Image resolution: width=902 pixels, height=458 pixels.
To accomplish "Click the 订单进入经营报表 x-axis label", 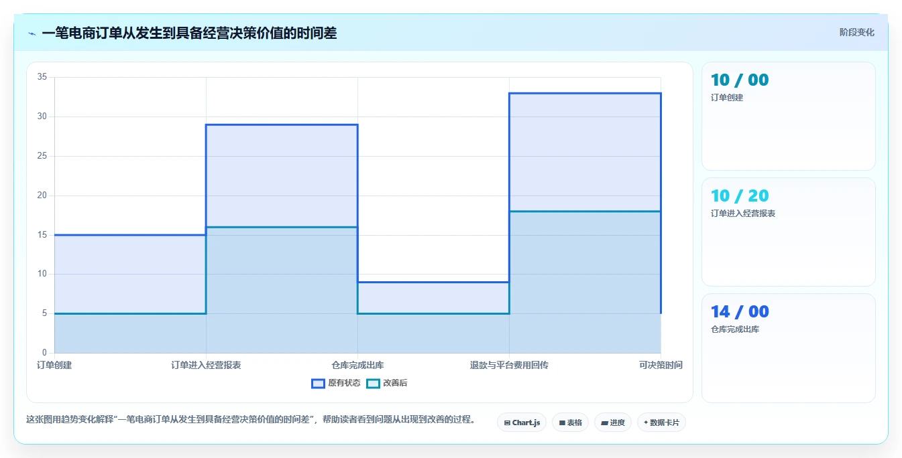I will [206, 365].
